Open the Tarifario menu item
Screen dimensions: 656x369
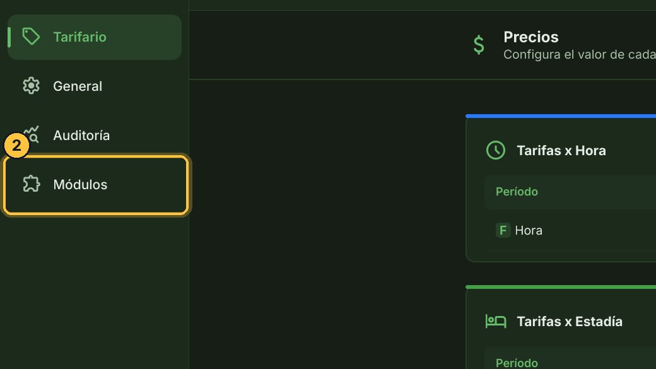(95, 37)
